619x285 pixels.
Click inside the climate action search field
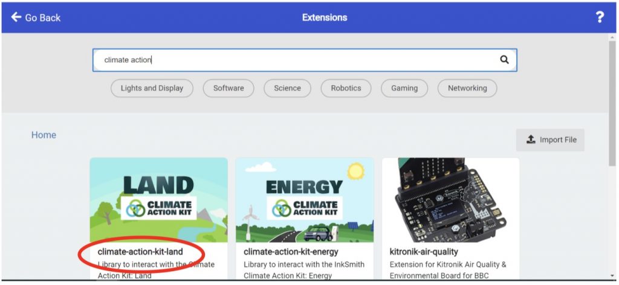[296, 60]
